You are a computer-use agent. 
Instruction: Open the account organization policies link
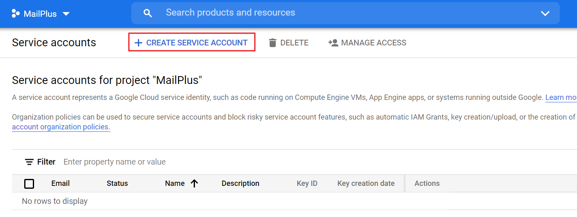pyautogui.click(x=61, y=127)
